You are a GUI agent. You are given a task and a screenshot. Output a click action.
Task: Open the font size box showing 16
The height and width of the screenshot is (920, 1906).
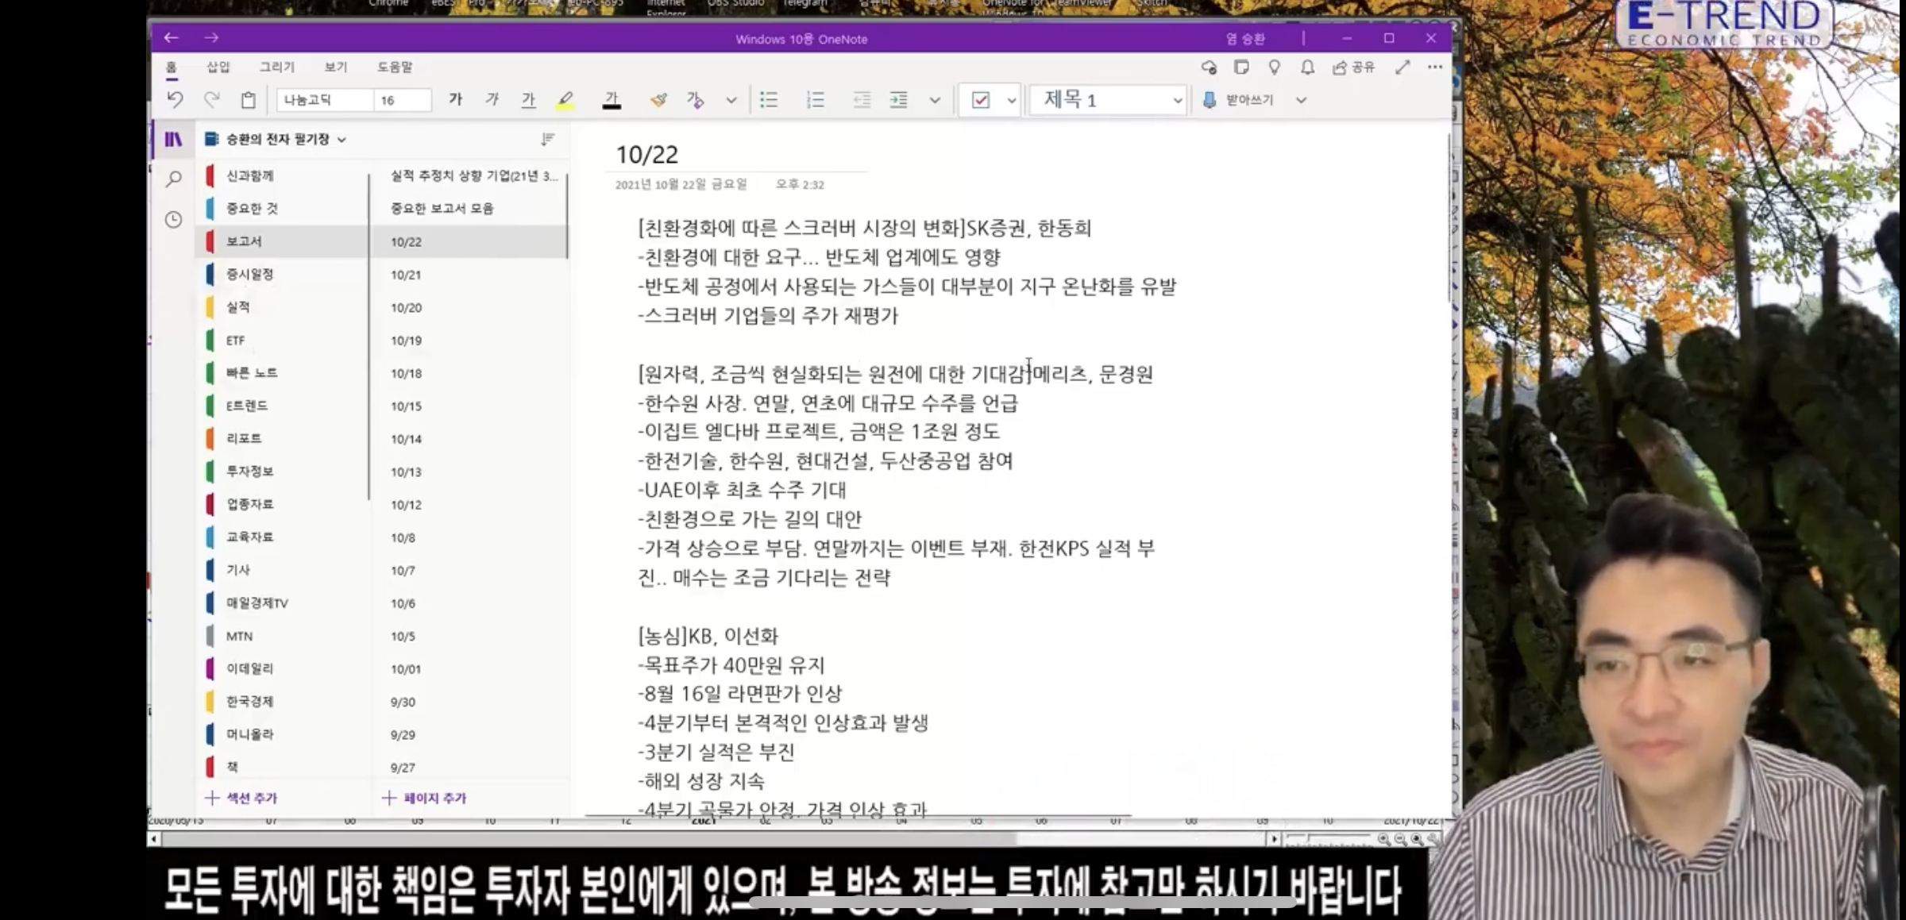(x=403, y=100)
